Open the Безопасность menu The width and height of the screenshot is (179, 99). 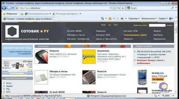(149, 18)
